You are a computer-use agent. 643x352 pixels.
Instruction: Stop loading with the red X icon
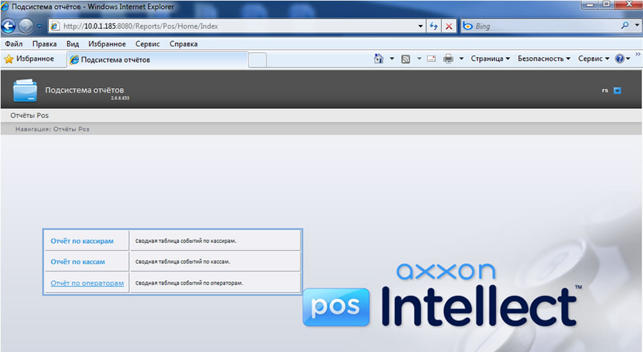[449, 26]
